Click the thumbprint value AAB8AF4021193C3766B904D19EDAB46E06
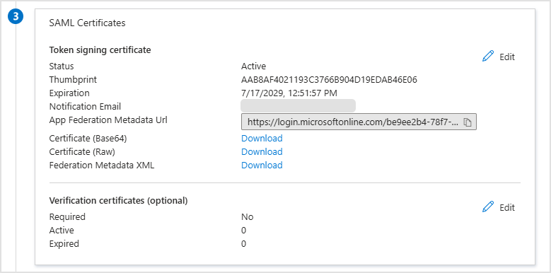This screenshot has height=273, width=551. [x=329, y=80]
